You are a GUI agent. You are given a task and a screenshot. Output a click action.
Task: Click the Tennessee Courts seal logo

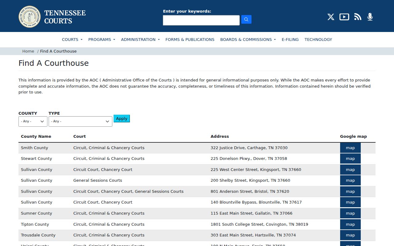pyautogui.click(x=30, y=17)
